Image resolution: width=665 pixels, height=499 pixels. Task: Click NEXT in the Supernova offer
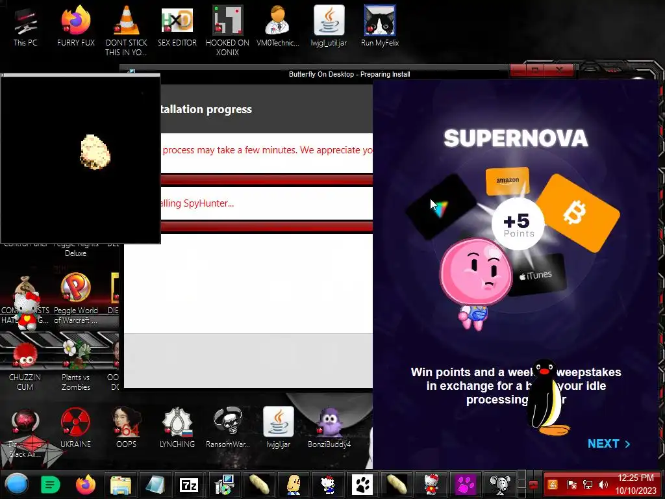click(x=609, y=443)
